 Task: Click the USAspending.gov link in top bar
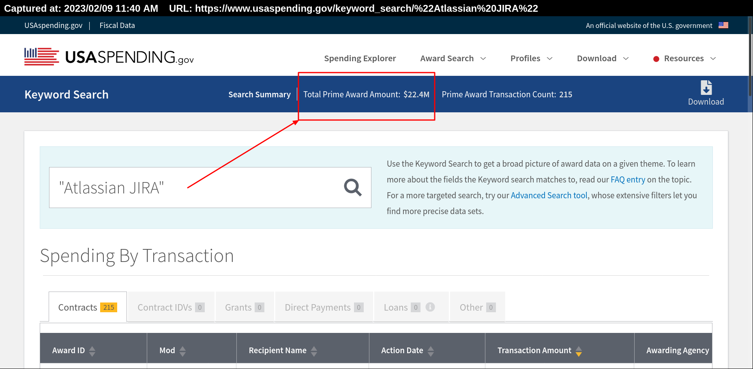coord(53,25)
